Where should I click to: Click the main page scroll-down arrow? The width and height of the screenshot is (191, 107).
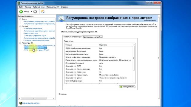point(159,105)
